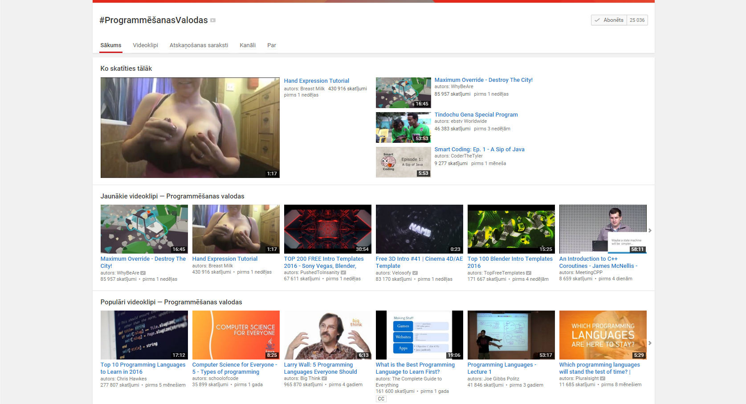The width and height of the screenshot is (746, 404).
Task: Click What is the Best Programming Language title
Action: pos(415,368)
